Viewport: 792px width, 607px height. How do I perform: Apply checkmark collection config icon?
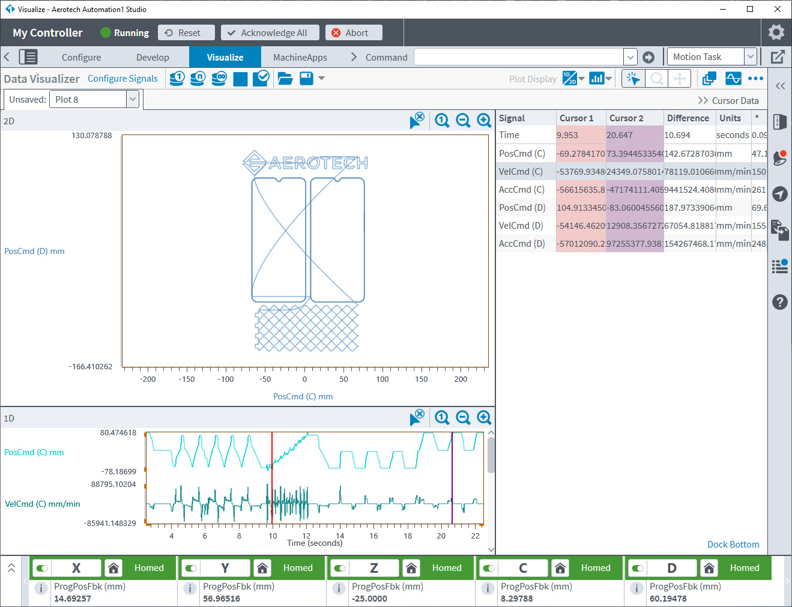[x=261, y=78]
